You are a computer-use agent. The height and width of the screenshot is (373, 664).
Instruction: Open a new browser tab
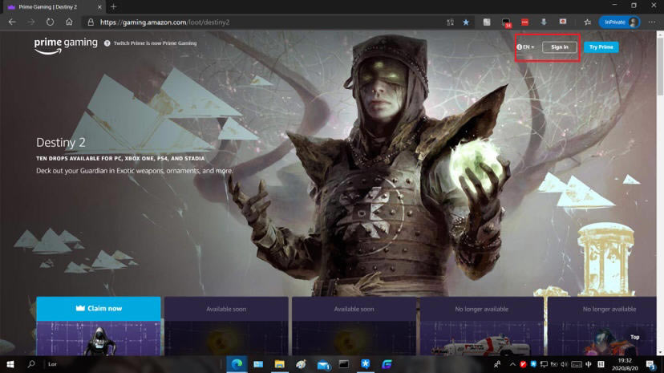(113, 6)
